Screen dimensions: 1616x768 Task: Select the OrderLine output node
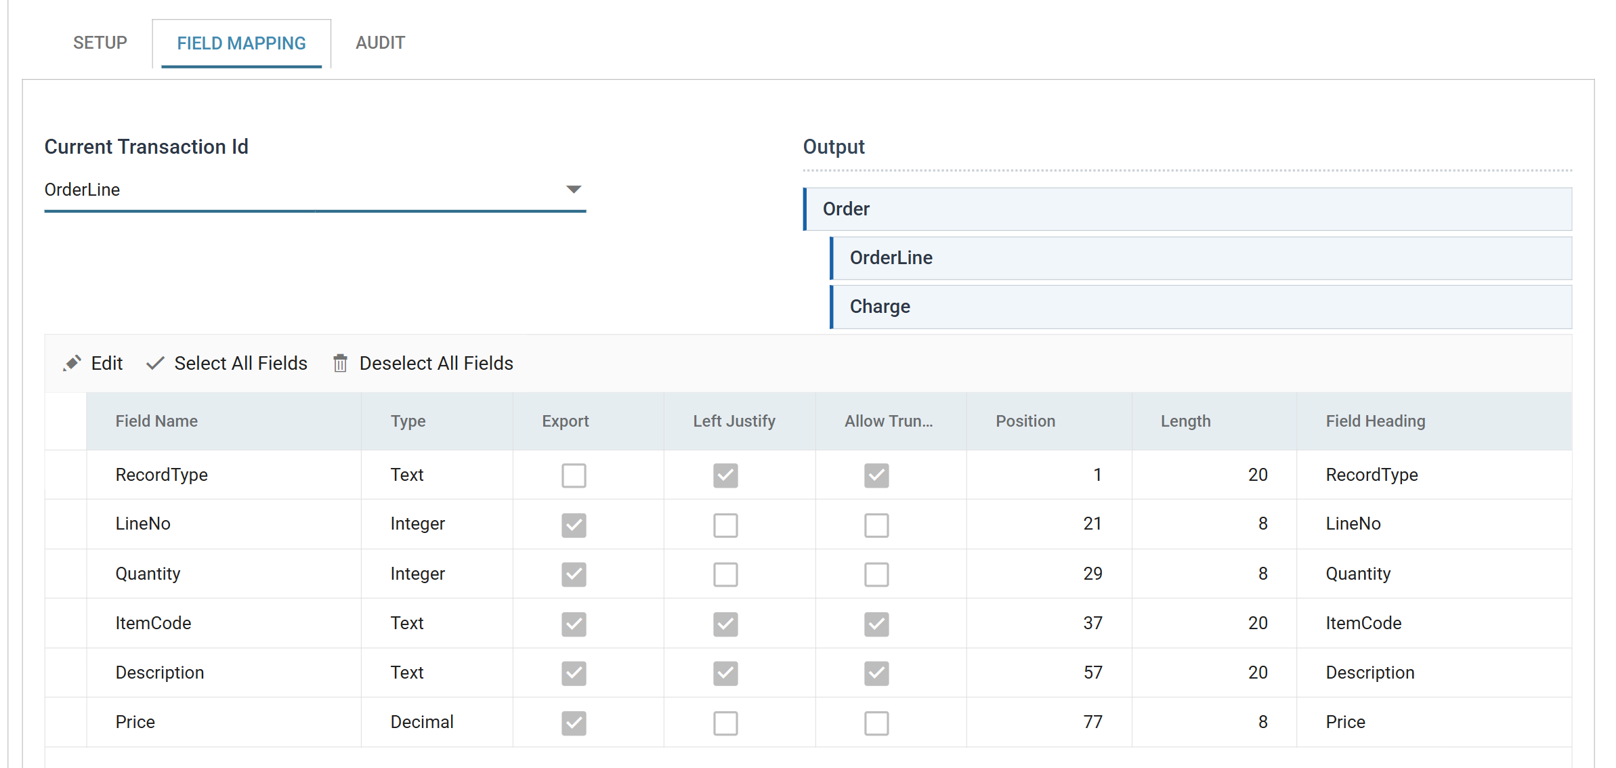coord(1201,258)
